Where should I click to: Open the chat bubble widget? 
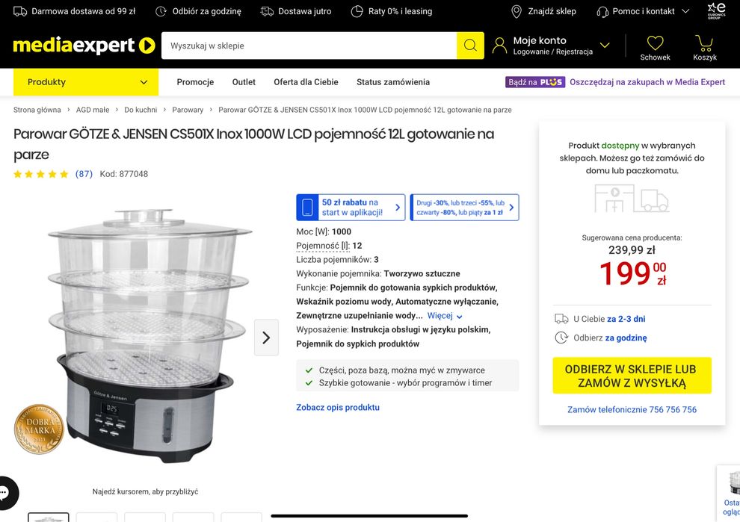click(6, 493)
